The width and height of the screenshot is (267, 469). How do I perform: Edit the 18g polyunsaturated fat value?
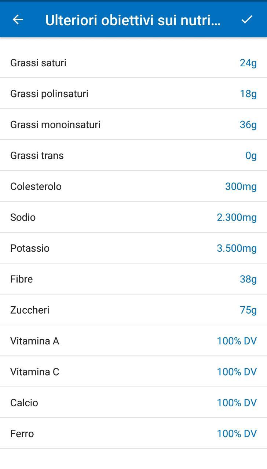[x=248, y=94]
